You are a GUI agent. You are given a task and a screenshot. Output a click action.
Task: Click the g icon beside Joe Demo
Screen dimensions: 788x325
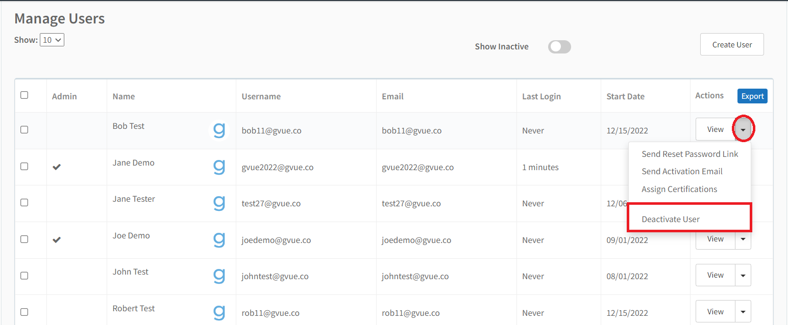[219, 240]
